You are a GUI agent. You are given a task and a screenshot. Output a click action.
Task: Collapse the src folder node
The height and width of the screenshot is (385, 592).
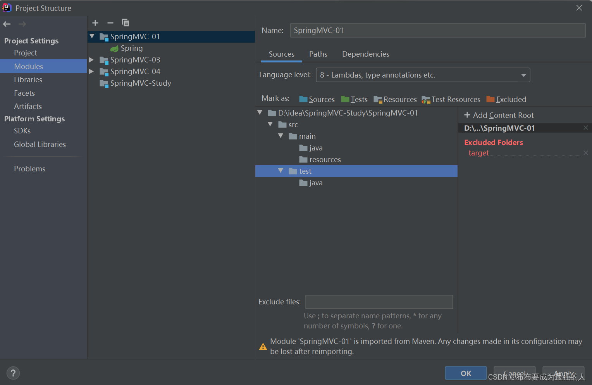[270, 124]
